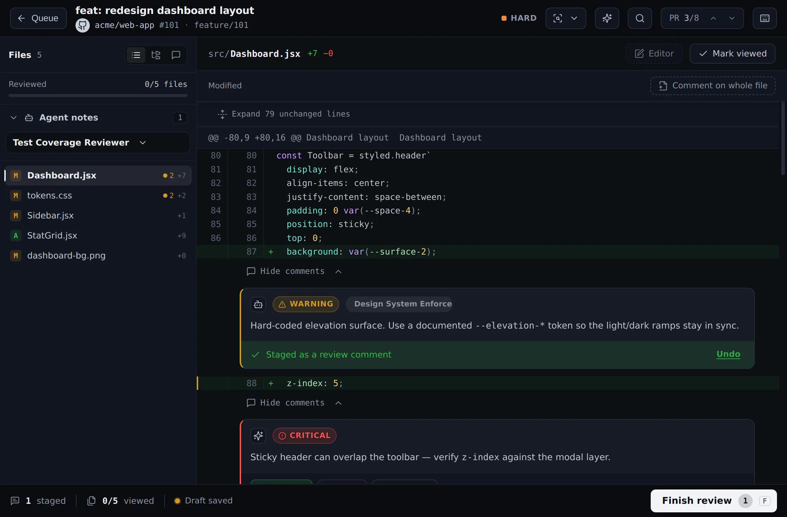
Task: Undo the staged review comment
Action: point(728,354)
